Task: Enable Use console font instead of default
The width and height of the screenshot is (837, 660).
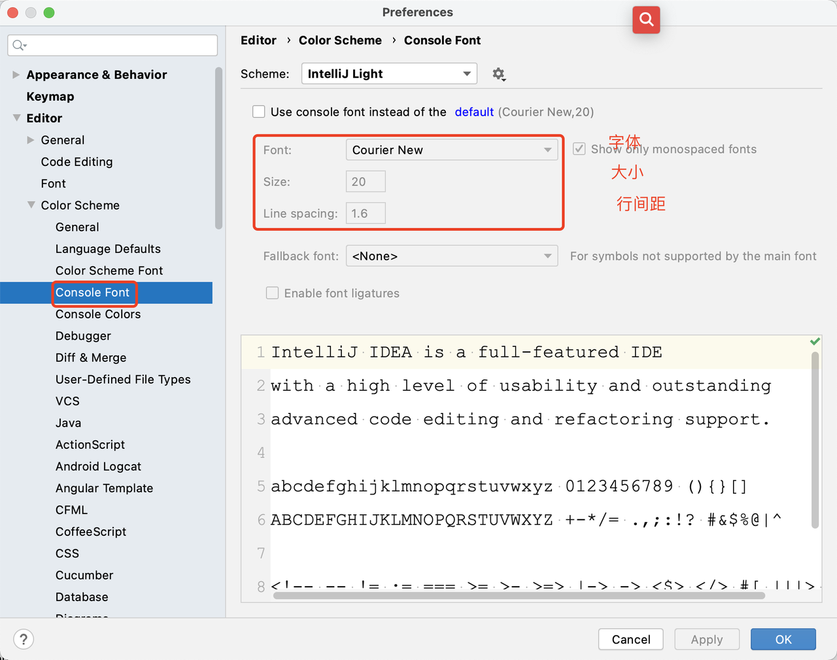Action: click(x=259, y=112)
